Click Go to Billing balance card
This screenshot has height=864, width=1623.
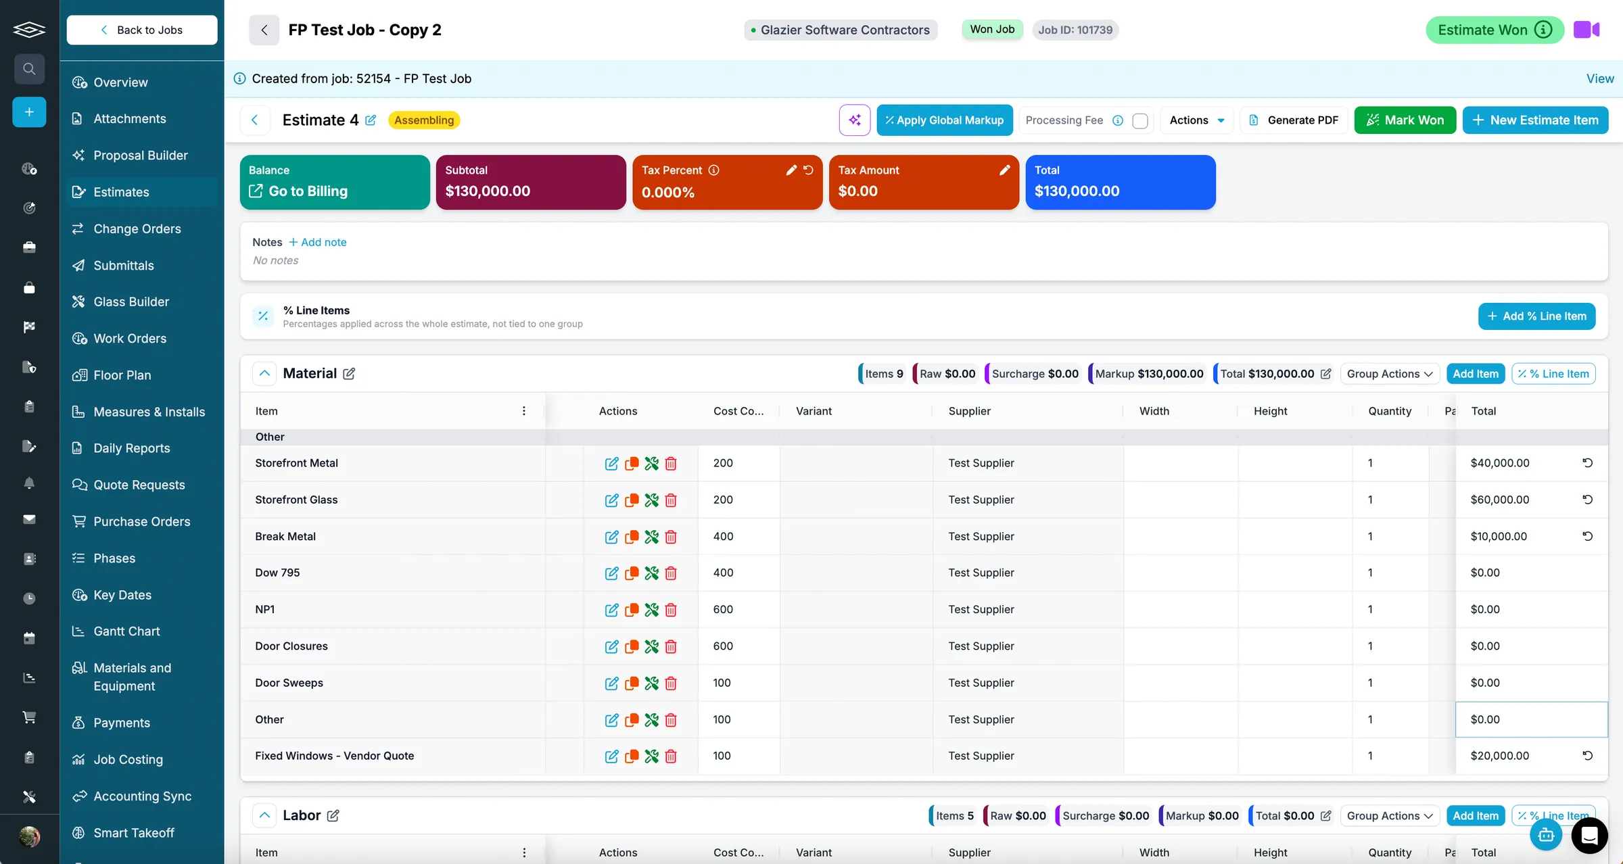tap(335, 182)
